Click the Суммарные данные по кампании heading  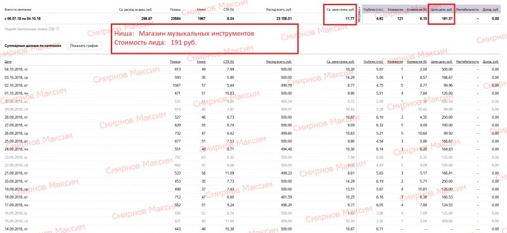(x=33, y=46)
